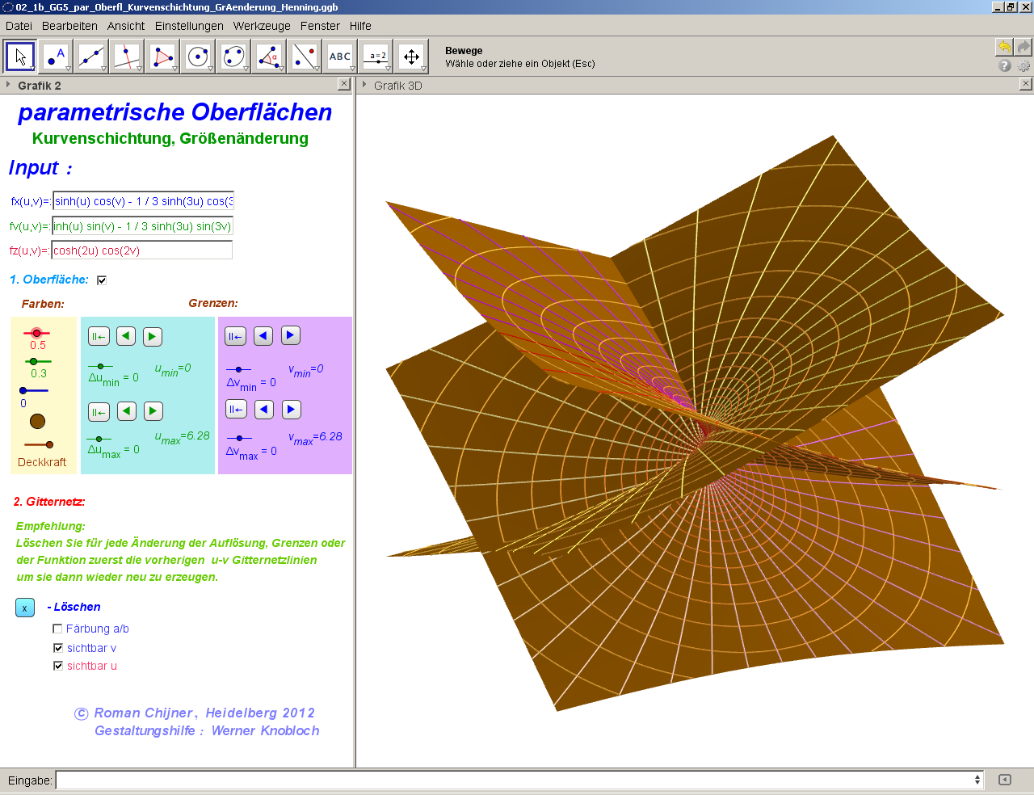Choose the Line through two points tool
This screenshot has width=1034, height=795.
91,57
